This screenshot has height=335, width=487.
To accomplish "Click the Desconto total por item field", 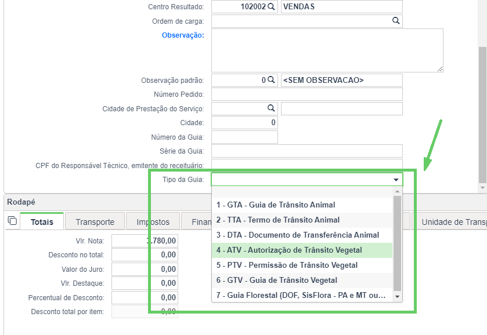I will (145, 312).
